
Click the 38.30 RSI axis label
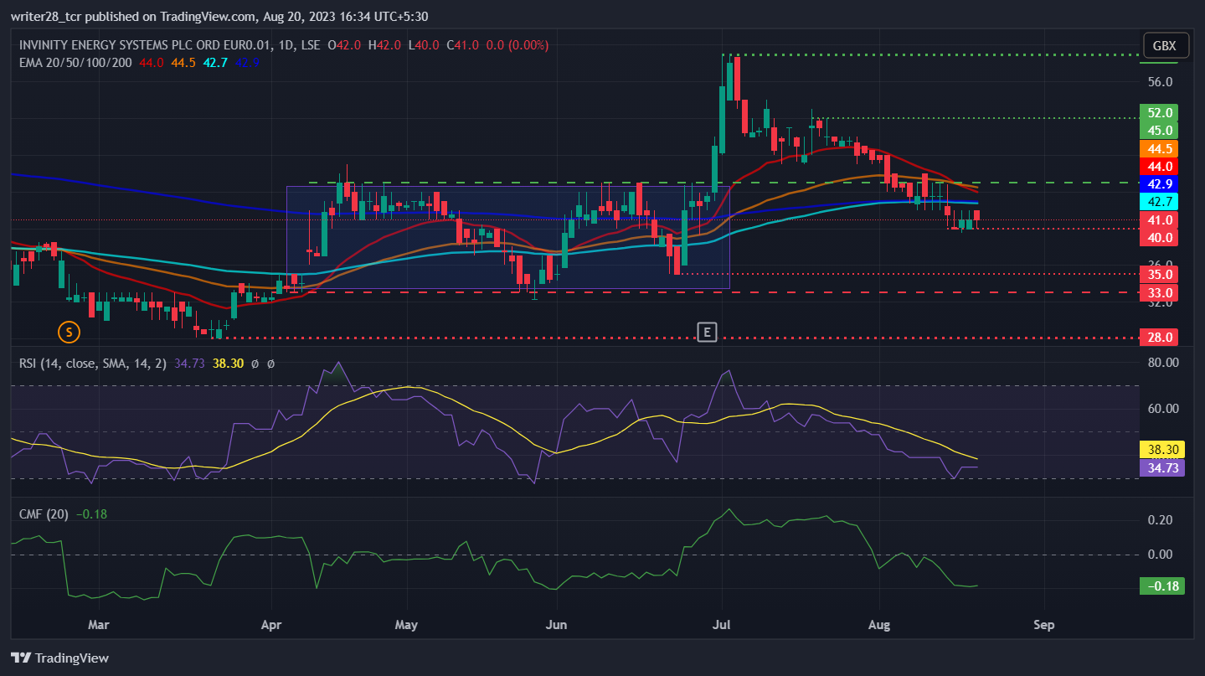[1162, 449]
